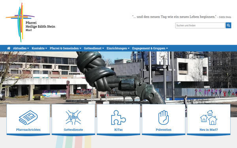Open the Prävention label link
The height and width of the screenshot is (148, 237).
coord(164,129)
